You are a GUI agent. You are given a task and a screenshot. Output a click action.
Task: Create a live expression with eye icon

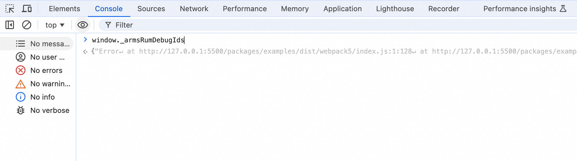point(82,25)
